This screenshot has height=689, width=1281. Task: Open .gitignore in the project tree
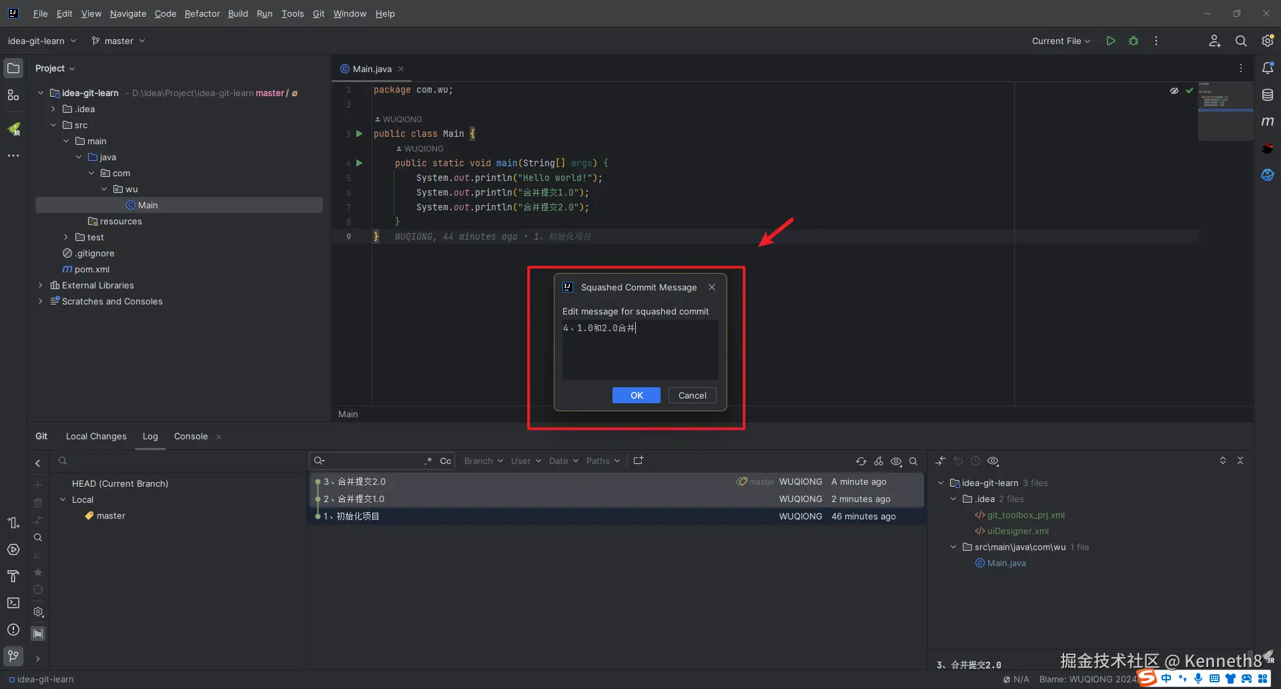click(x=94, y=253)
